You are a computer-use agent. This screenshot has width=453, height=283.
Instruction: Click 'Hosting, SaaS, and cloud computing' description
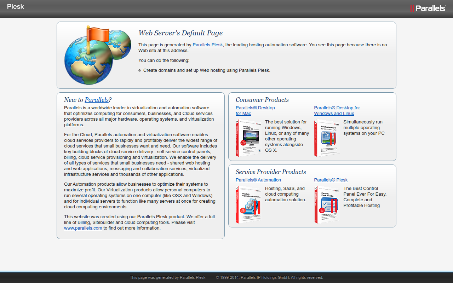[x=286, y=194]
